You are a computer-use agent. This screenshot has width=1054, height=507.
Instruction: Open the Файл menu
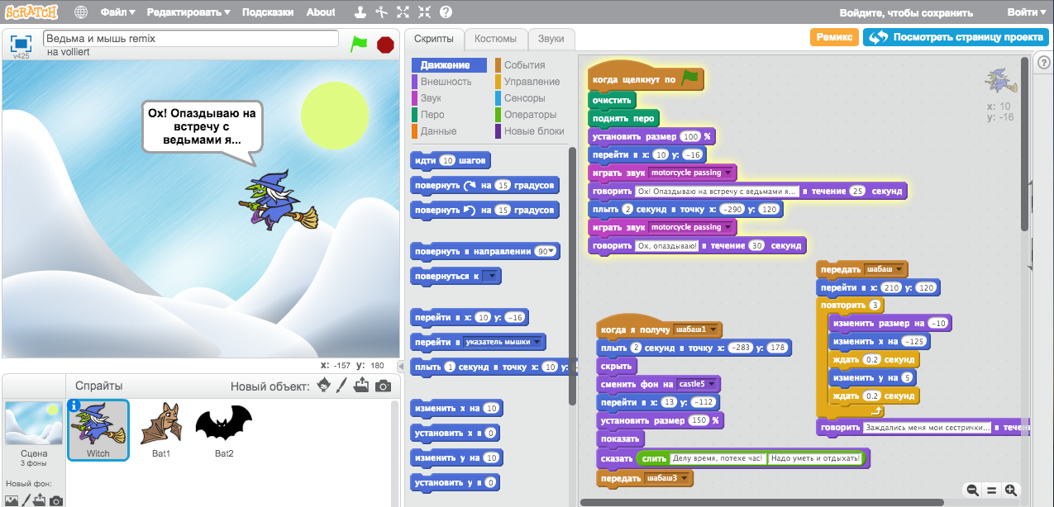point(118,12)
